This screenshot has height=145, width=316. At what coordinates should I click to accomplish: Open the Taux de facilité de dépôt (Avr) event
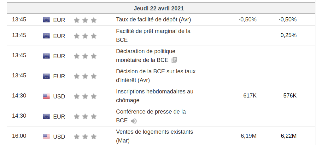pyautogui.click(x=153, y=20)
